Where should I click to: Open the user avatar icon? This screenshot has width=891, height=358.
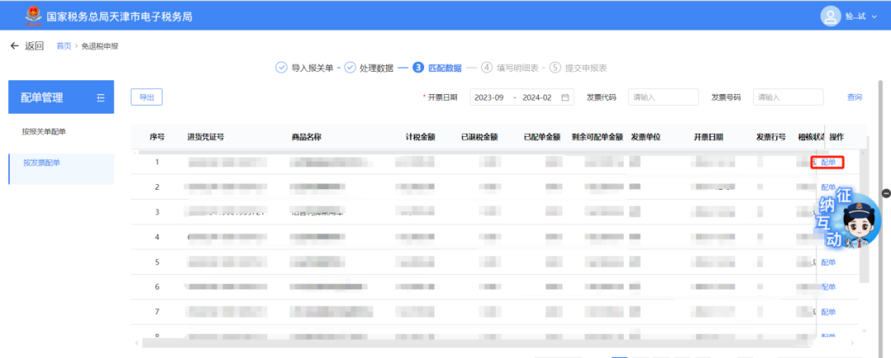(x=830, y=16)
